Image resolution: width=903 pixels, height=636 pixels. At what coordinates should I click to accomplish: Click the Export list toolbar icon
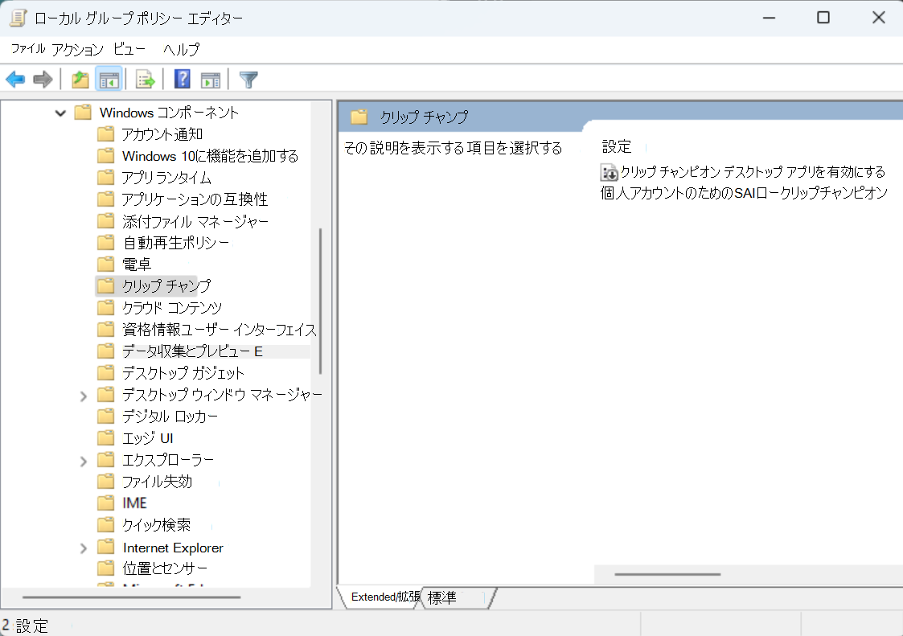(x=145, y=80)
